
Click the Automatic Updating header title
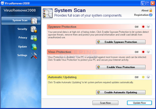pos(62,77)
